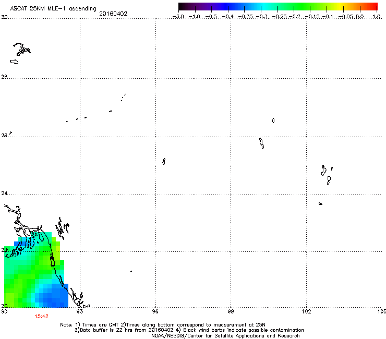Click the blue data patch near 20N 92E
The width and height of the screenshot is (386, 339).
(x=53, y=295)
